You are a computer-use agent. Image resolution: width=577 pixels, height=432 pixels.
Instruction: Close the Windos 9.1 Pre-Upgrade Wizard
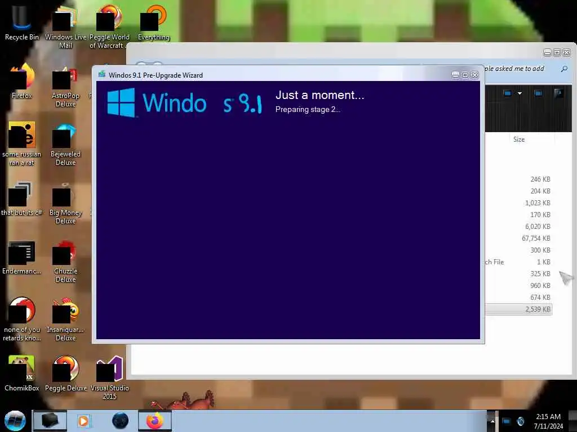coord(475,75)
